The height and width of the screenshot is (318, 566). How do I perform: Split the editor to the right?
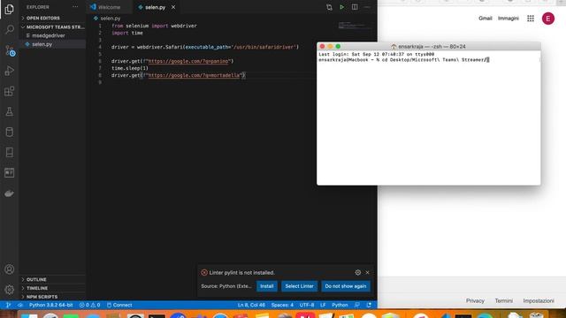click(355, 7)
